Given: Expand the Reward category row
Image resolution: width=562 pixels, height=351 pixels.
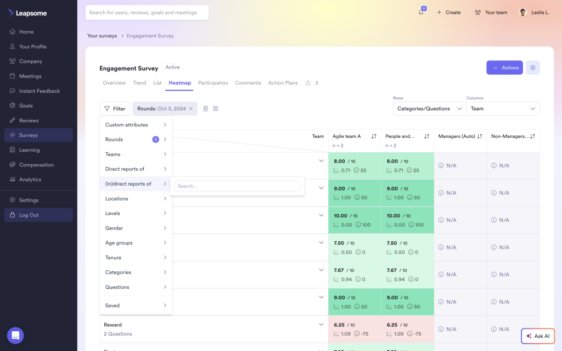Looking at the screenshot, I should [x=321, y=324].
